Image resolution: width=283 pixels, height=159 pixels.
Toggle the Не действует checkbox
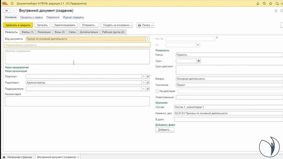click(157, 91)
